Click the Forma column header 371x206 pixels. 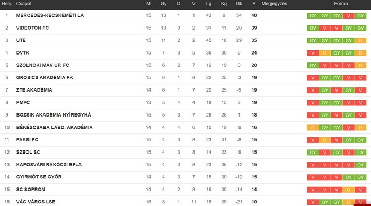[x=341, y=4]
